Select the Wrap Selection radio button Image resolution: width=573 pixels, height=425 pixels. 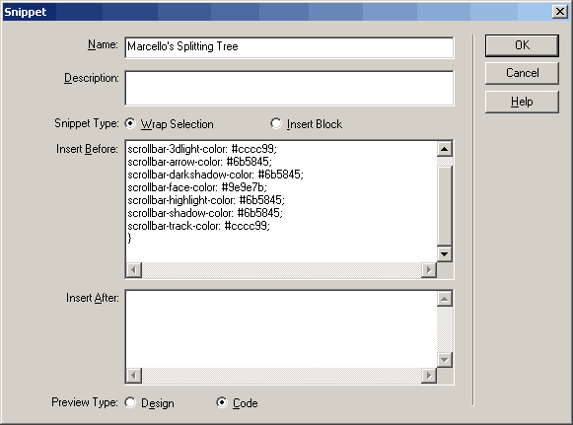tap(130, 123)
